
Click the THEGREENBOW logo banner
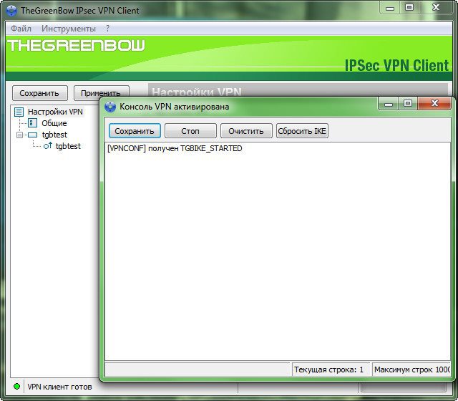(77, 45)
